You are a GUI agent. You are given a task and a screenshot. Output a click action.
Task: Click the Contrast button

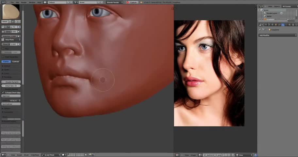pos(16,61)
